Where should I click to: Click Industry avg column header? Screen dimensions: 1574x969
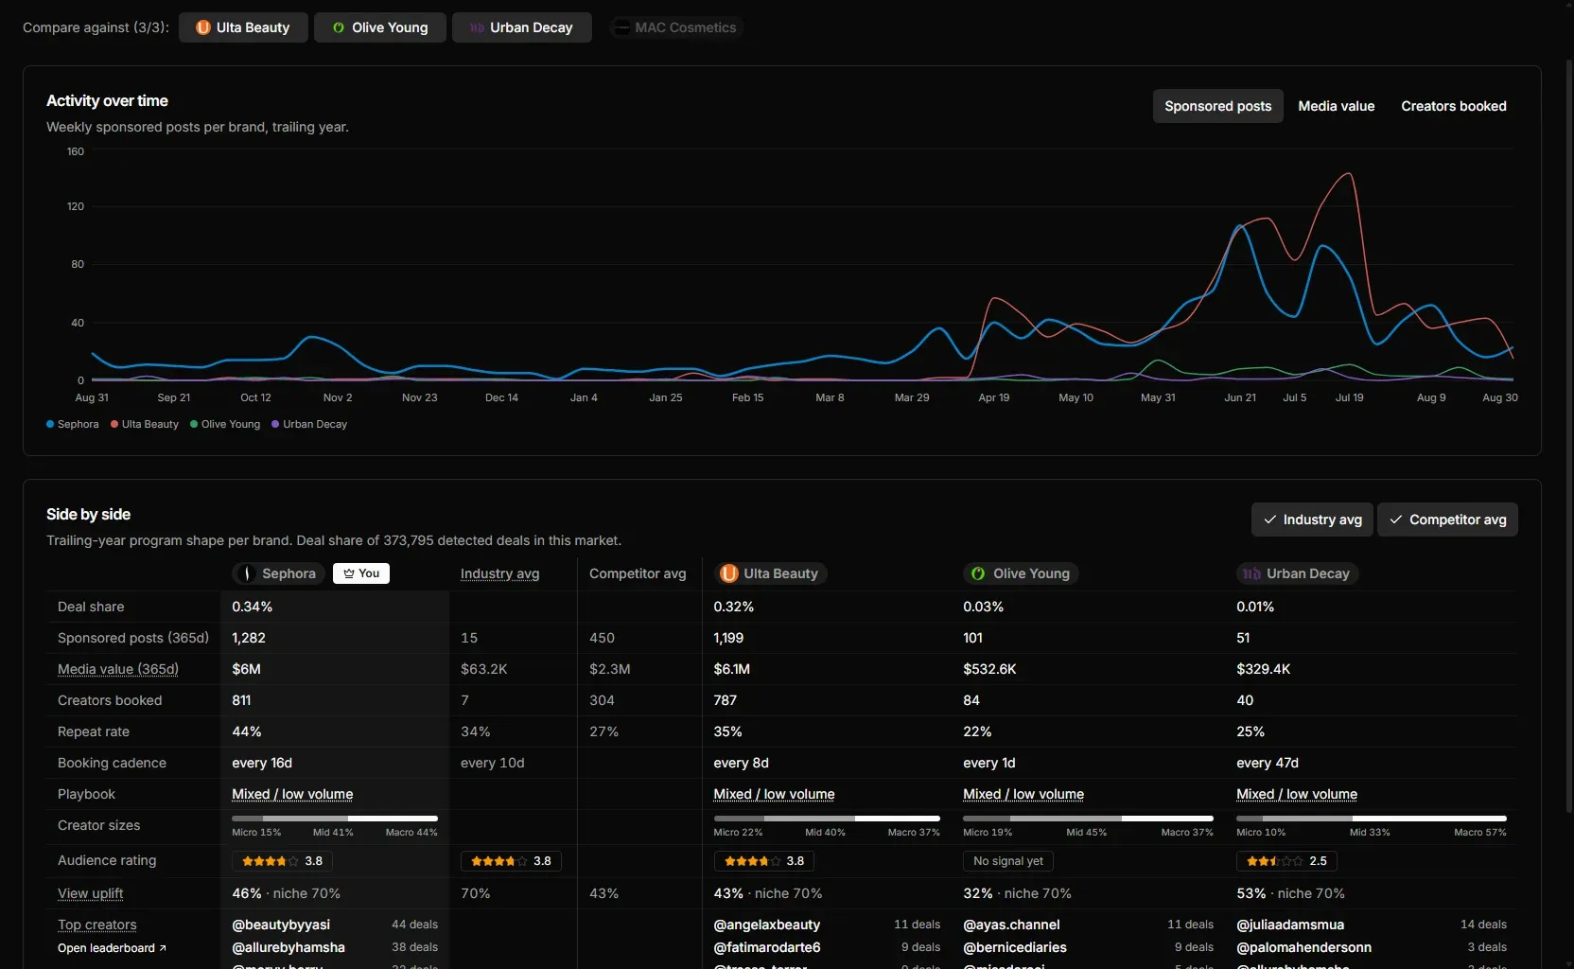coord(499,573)
